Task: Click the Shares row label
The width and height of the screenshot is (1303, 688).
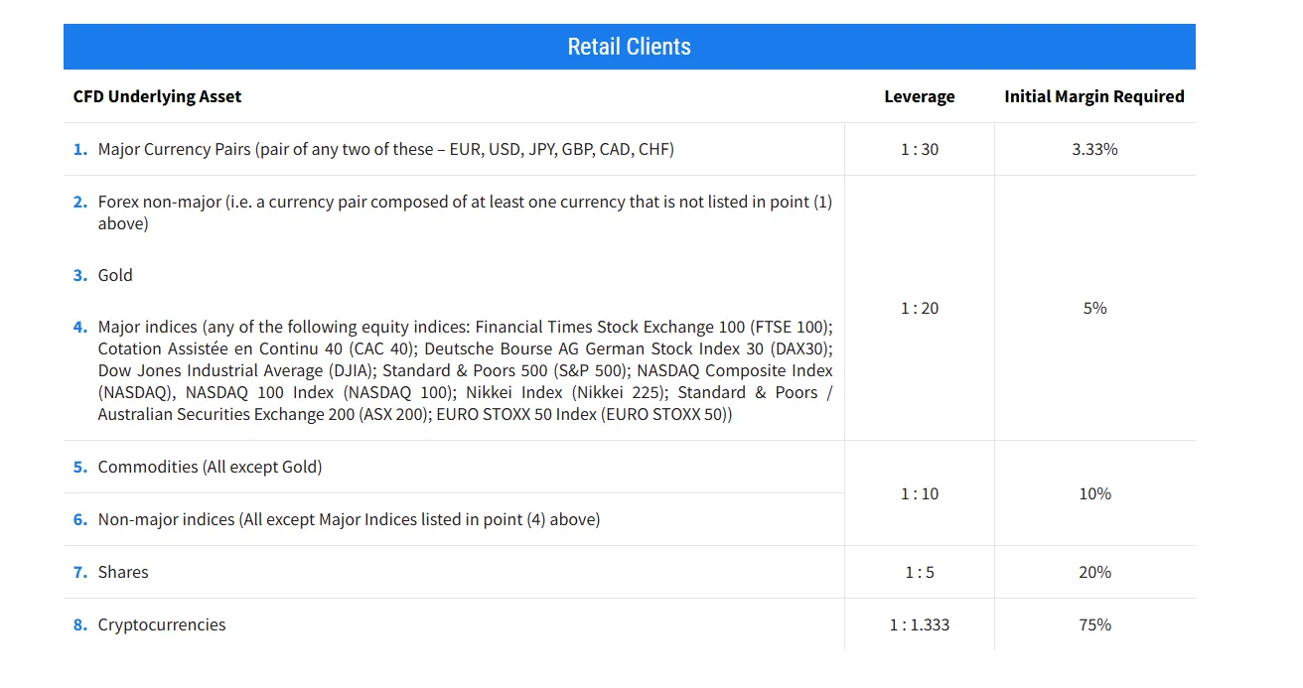Action: click(123, 572)
